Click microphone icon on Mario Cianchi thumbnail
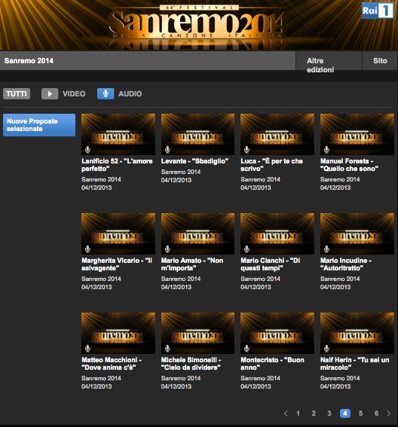The image size is (398, 427). coord(246,249)
